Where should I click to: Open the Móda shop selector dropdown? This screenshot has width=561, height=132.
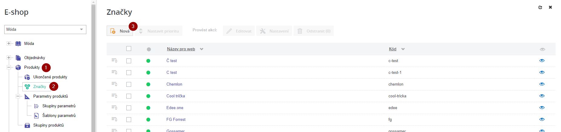pos(45,30)
